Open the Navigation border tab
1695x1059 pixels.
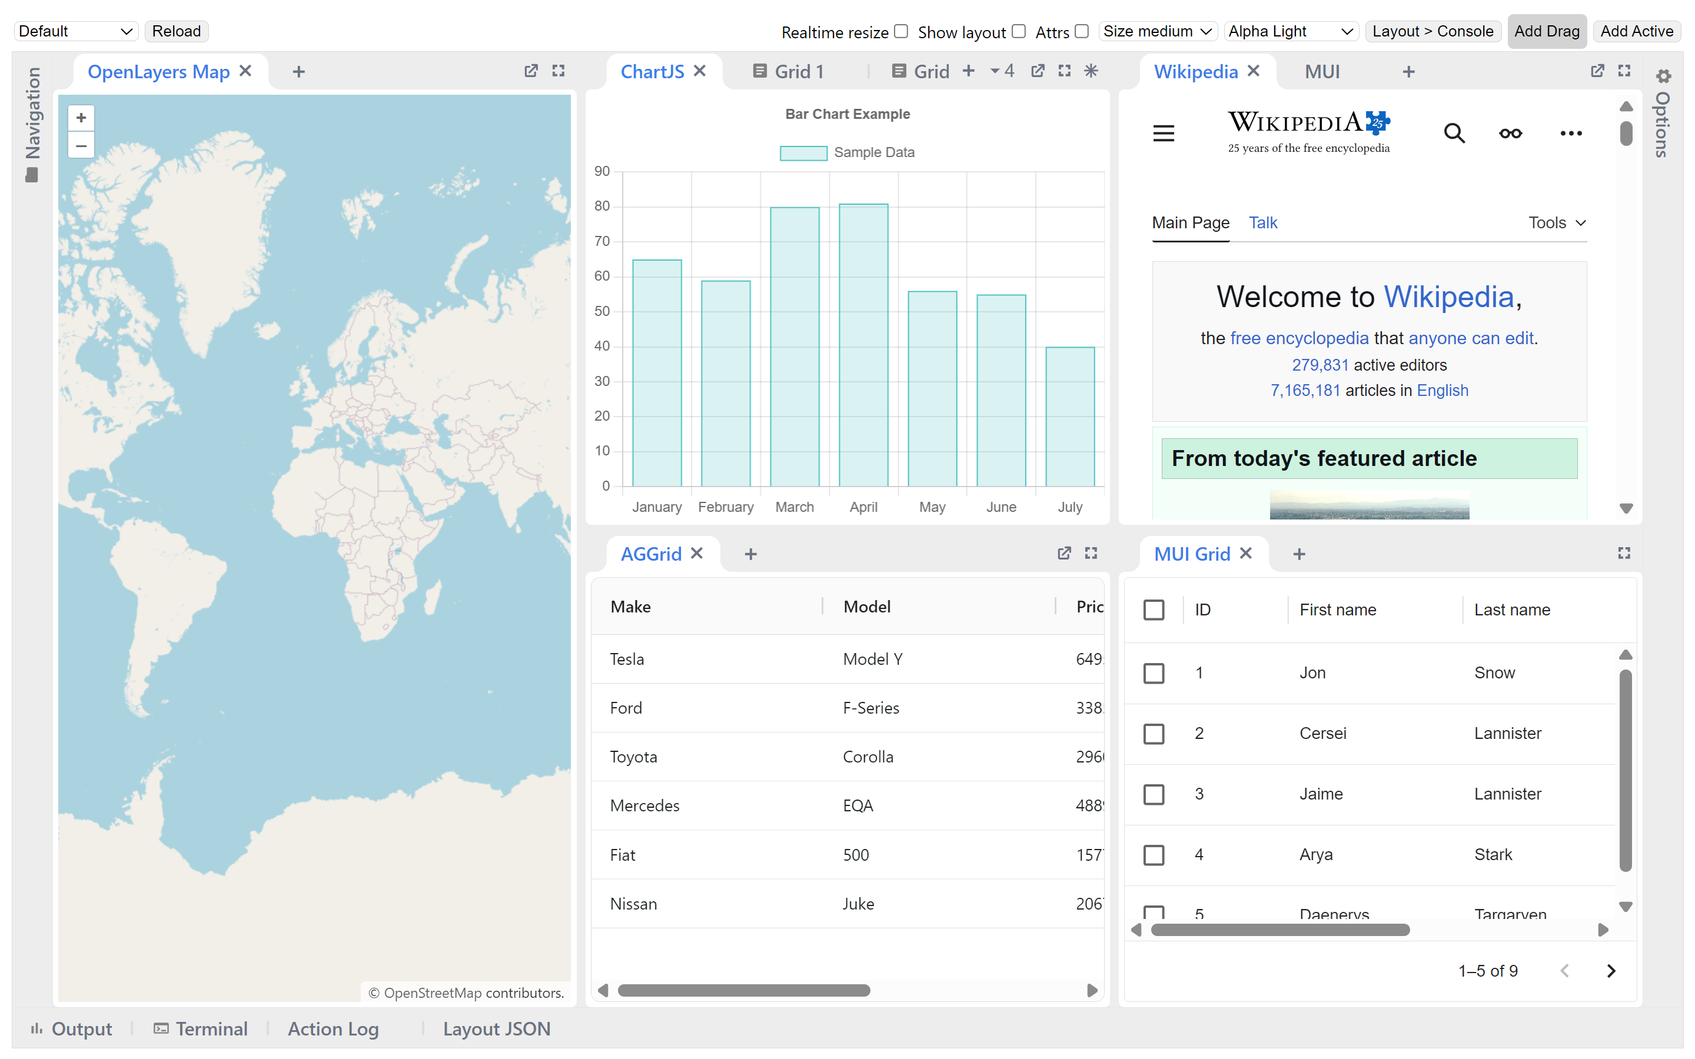pos(32,125)
